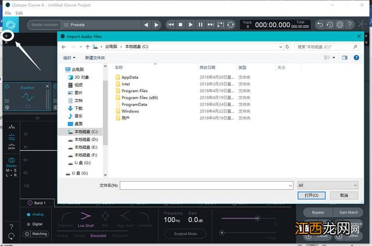Undo the last action in Ozone
372x246 pixels.
[320, 24]
